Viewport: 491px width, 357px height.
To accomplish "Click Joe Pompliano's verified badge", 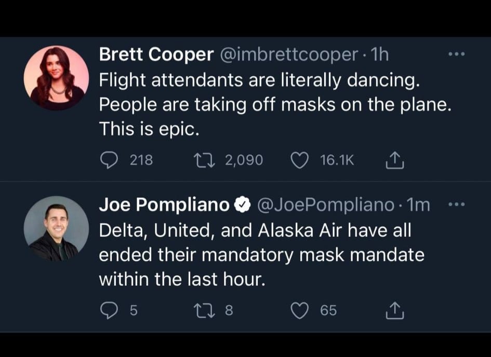I will [242, 206].
